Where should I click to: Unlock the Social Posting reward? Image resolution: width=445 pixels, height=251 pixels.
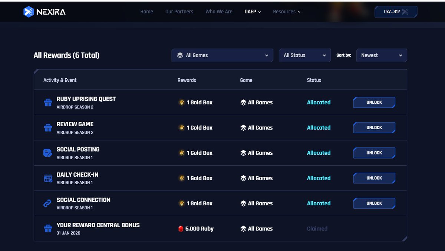click(x=374, y=153)
